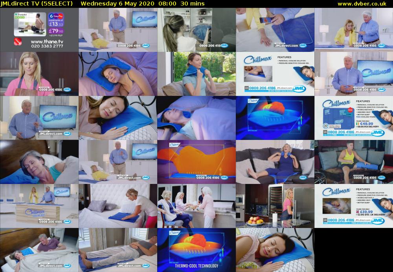Select the wide studio shot with Chillmax counter
This screenshot has height=272, width=393.
39,206
